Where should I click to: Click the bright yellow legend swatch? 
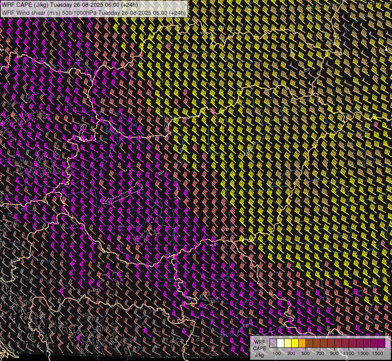[x=295, y=343]
